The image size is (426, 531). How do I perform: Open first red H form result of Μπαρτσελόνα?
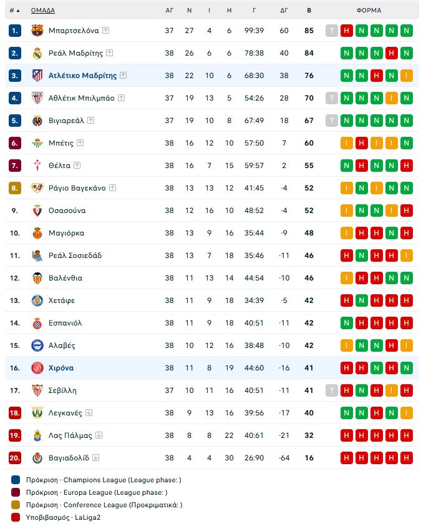click(347, 31)
